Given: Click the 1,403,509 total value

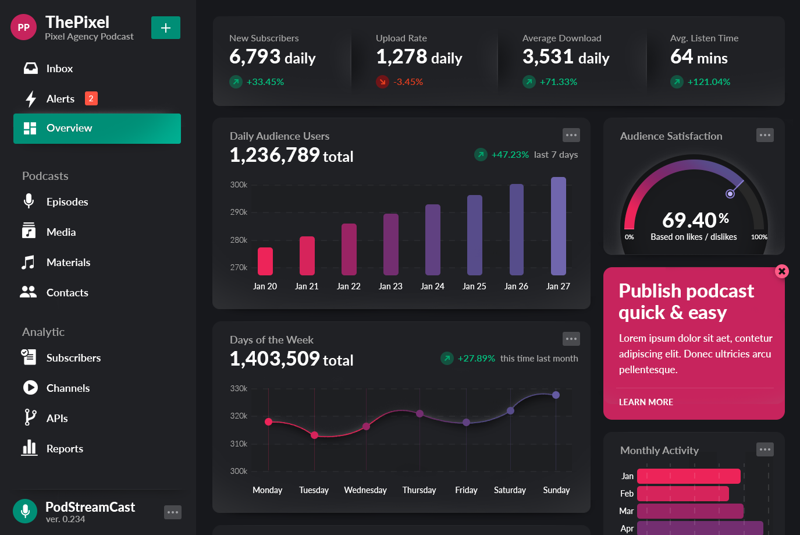Looking at the screenshot, I should tap(291, 359).
